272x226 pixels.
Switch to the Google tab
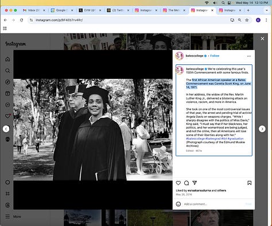[62, 10]
